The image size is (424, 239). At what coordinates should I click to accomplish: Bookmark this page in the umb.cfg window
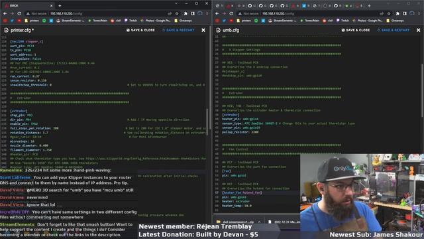click(x=389, y=13)
